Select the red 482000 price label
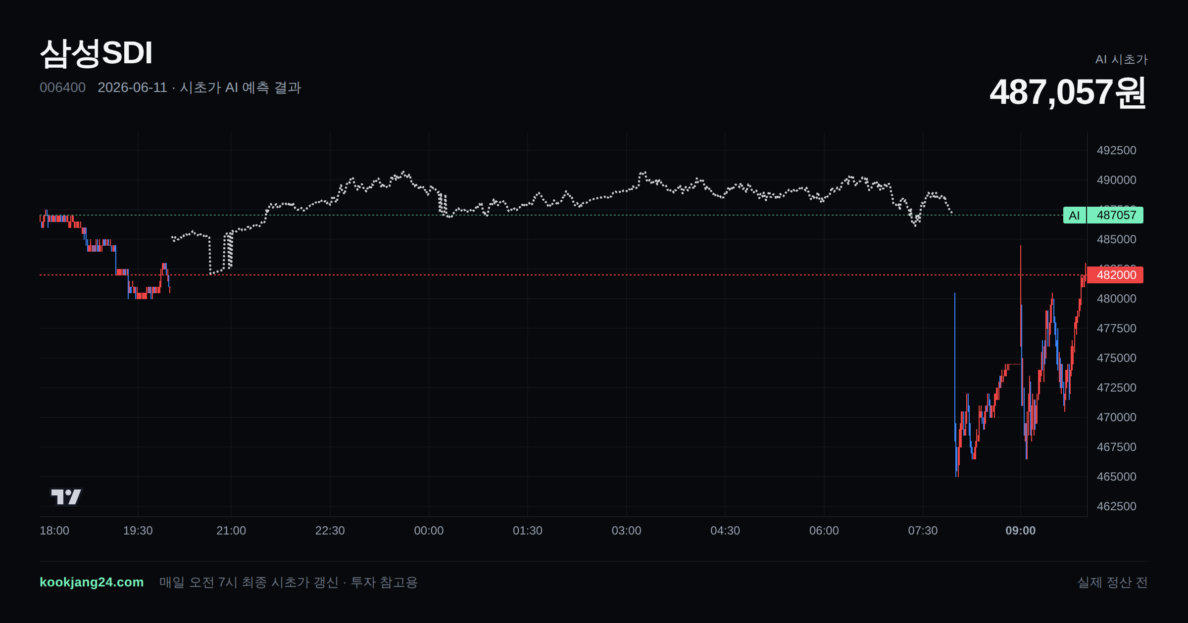1188x623 pixels. 1116,275
